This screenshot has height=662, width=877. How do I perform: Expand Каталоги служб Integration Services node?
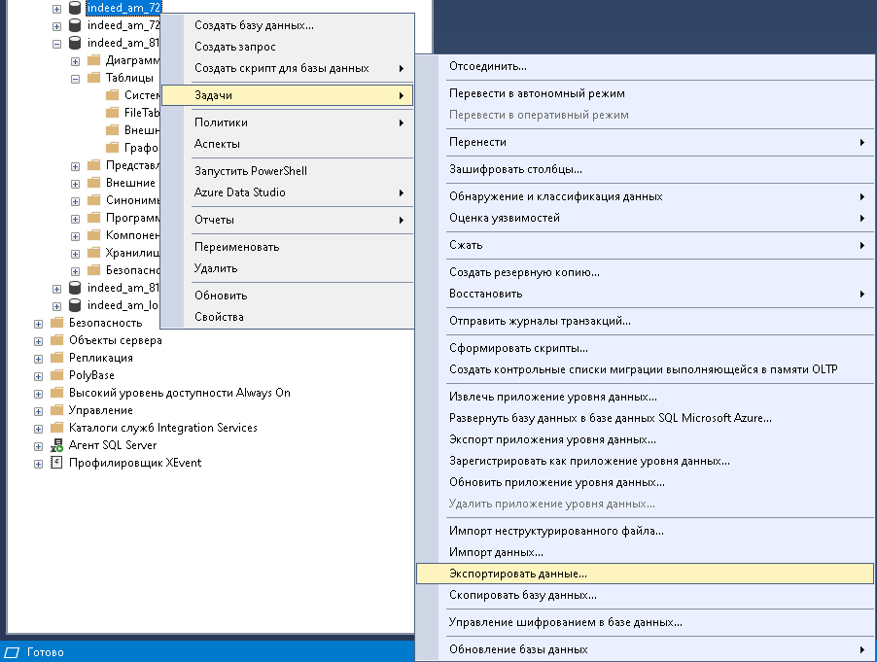[38, 428]
